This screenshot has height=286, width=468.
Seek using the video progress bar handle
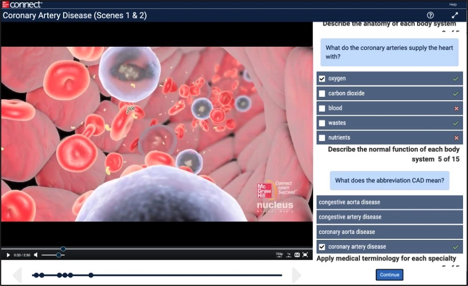(x=63, y=249)
